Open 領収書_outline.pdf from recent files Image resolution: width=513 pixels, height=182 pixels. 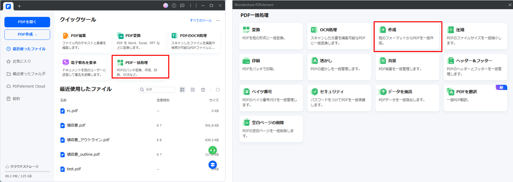click(x=139, y=155)
